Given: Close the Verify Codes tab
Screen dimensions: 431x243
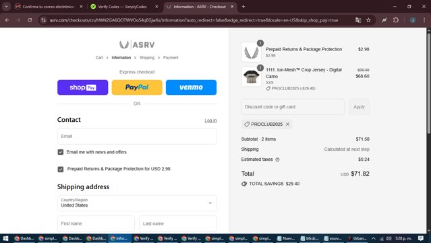Looking at the screenshot, I should (156, 7).
